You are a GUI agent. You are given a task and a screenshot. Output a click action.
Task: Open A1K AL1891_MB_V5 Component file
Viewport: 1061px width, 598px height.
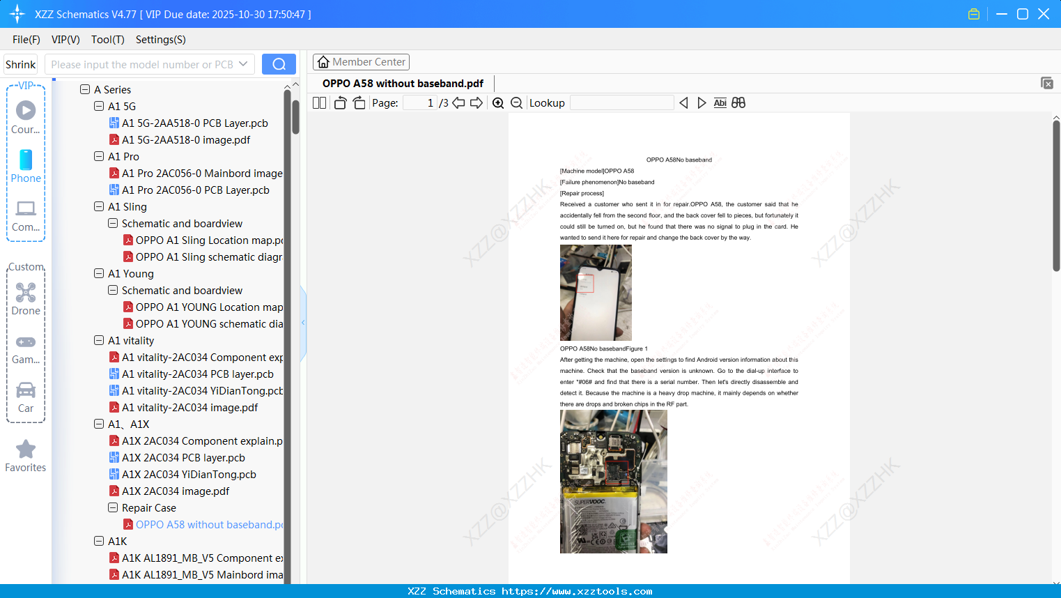point(196,558)
